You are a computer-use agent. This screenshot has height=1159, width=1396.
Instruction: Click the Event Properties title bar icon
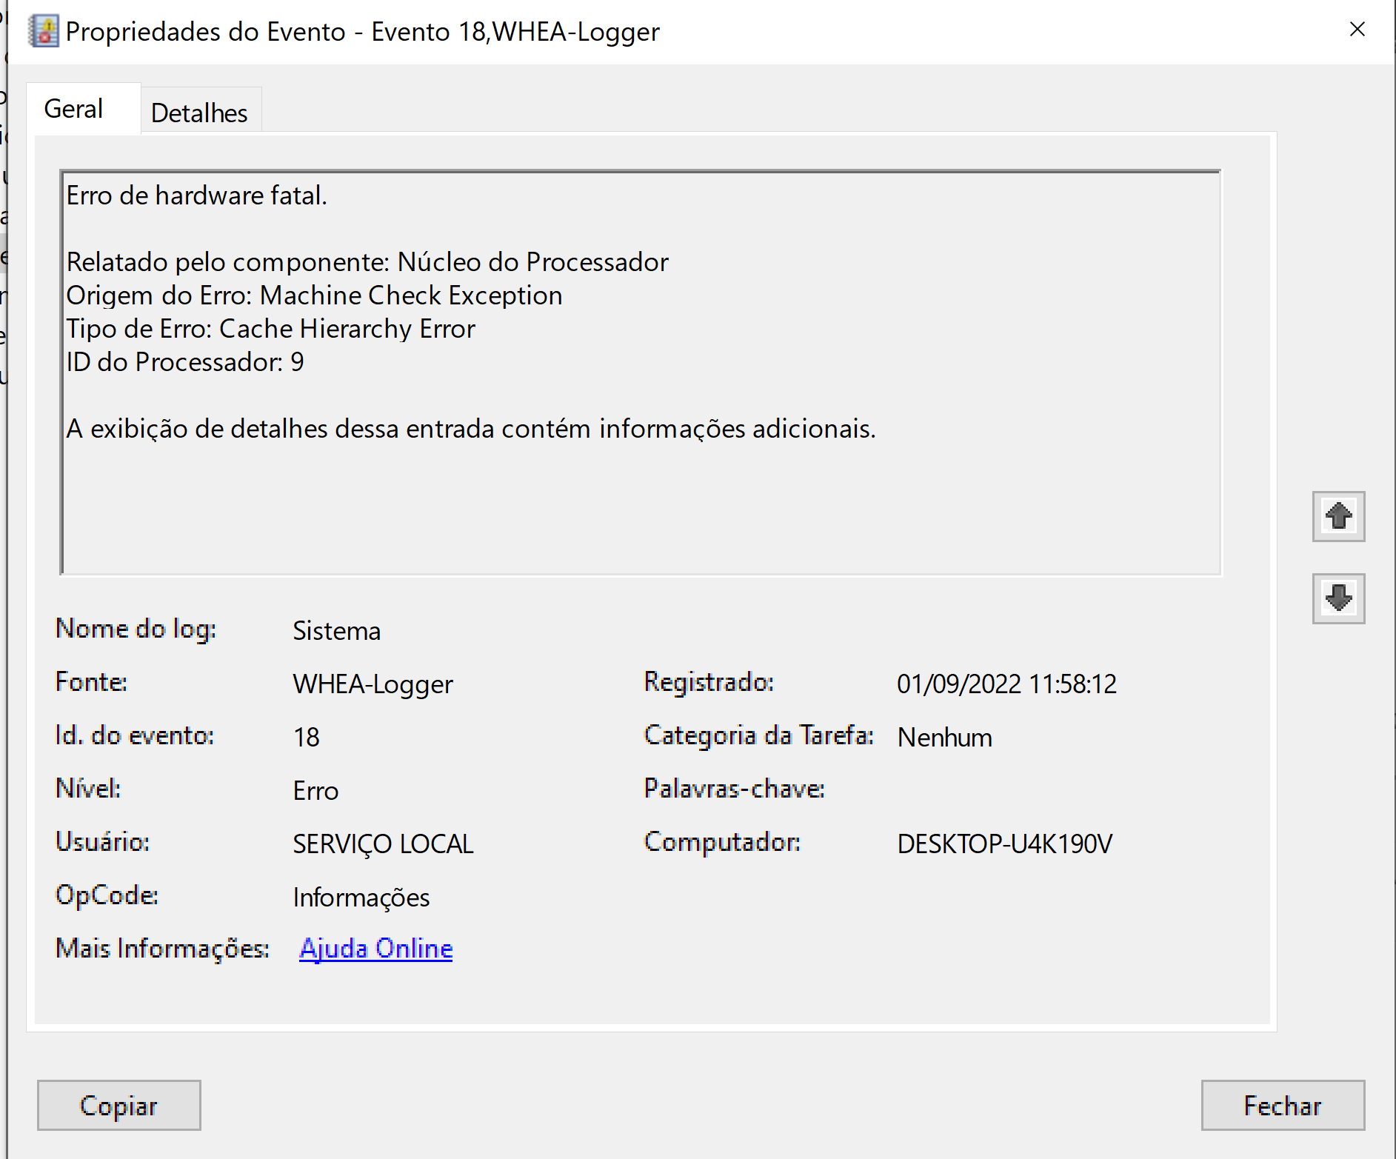tap(44, 31)
